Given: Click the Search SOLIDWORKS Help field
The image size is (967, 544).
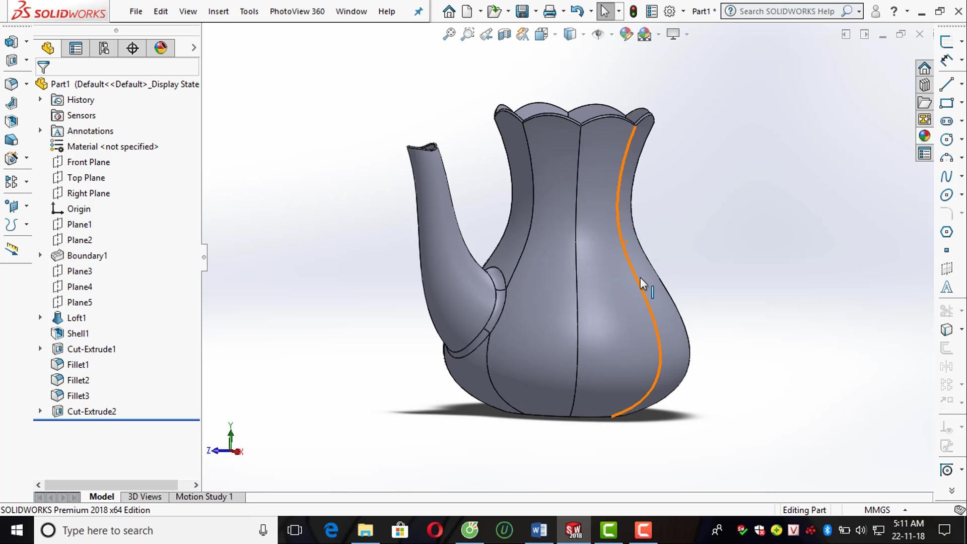Looking at the screenshot, I should point(786,11).
